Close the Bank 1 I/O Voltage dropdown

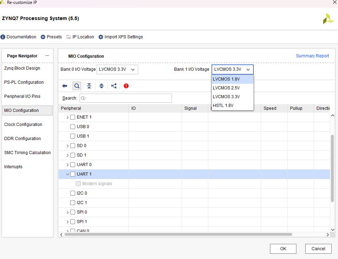pos(232,69)
